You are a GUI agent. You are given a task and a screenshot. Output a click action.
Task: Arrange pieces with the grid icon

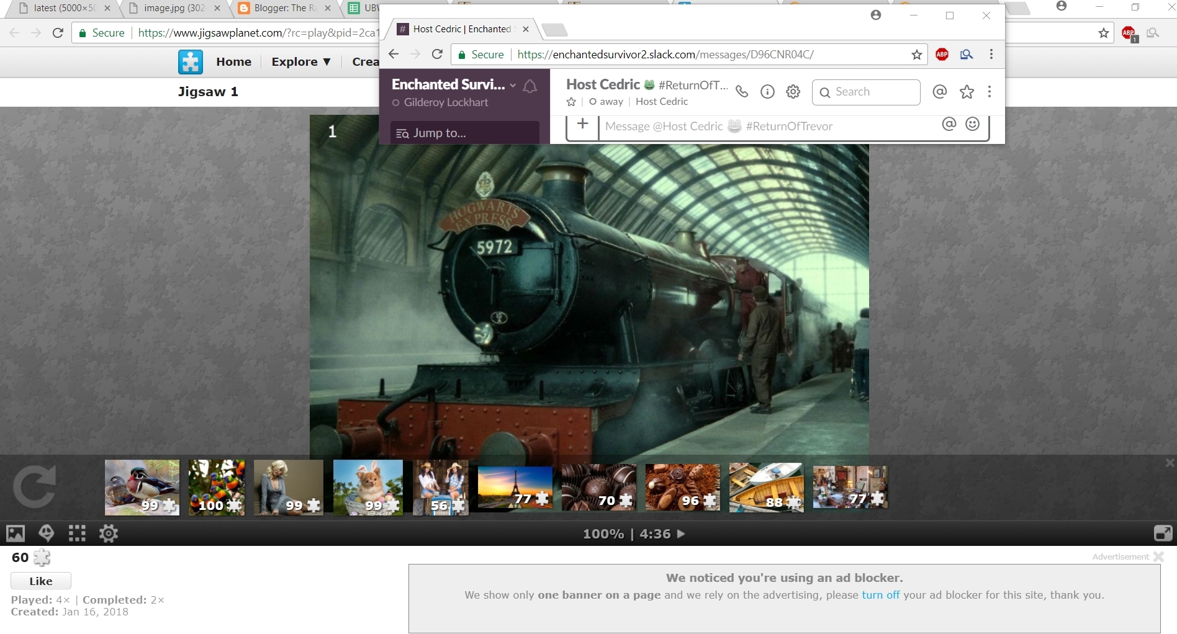click(77, 534)
